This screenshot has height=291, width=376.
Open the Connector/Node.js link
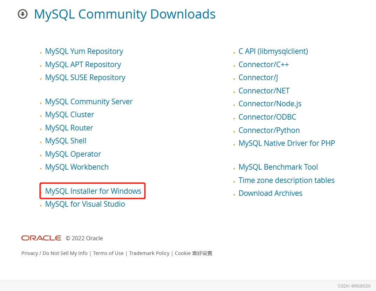point(270,104)
